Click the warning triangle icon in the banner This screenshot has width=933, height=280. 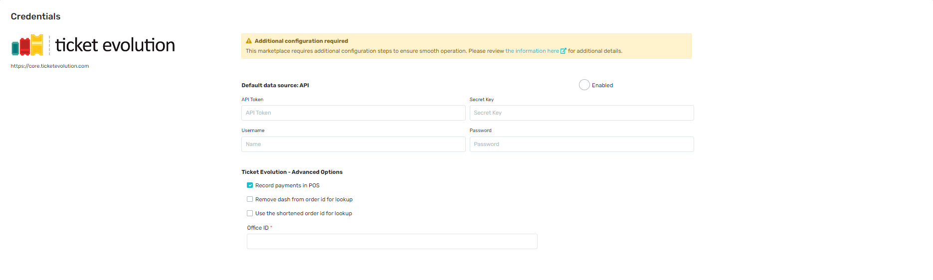[x=249, y=41]
